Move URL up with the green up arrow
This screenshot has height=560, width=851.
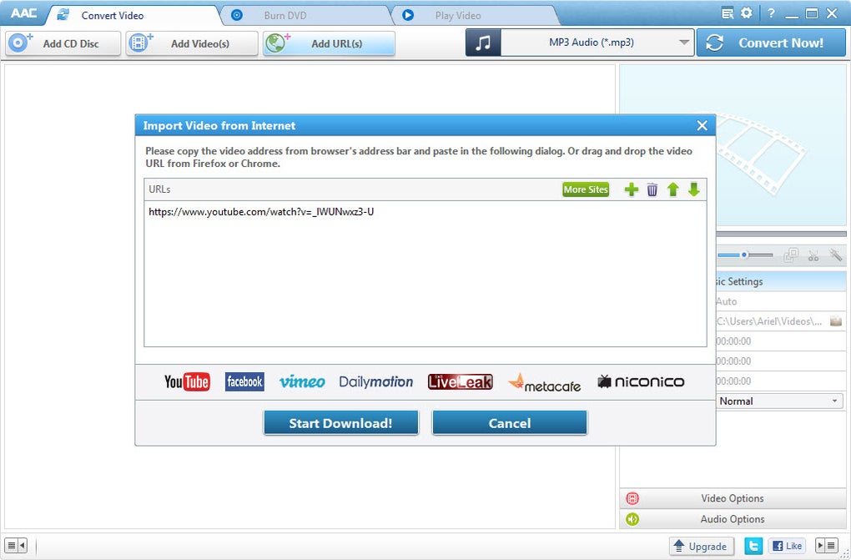click(x=673, y=189)
